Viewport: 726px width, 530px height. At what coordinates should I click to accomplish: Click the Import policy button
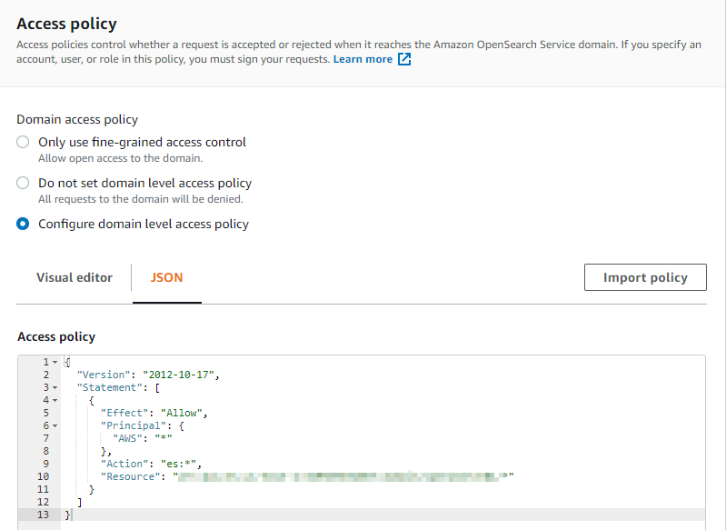(x=645, y=277)
